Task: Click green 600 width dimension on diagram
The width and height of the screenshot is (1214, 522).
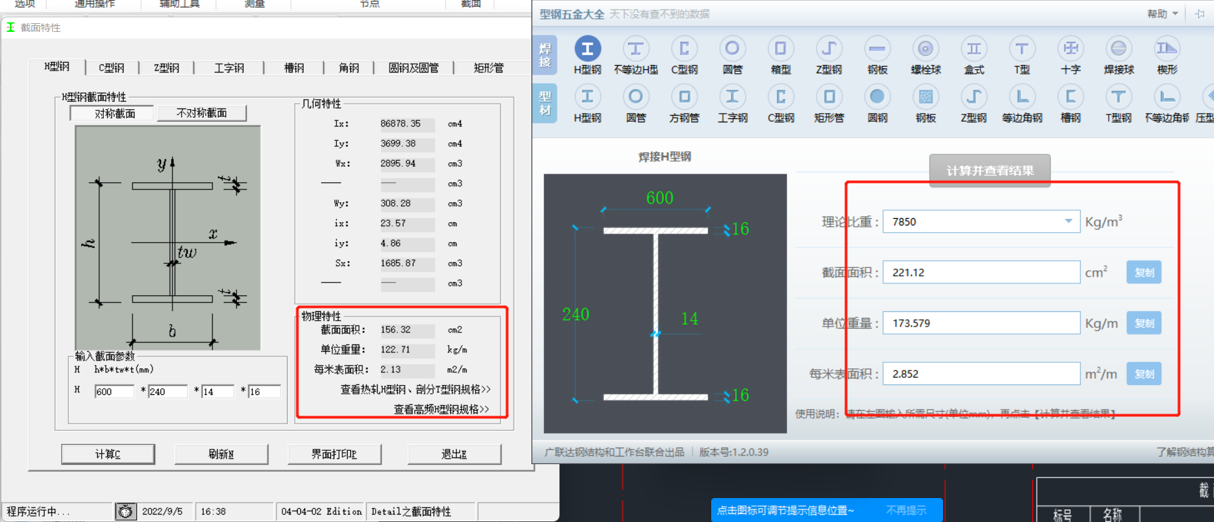Action: point(660,198)
